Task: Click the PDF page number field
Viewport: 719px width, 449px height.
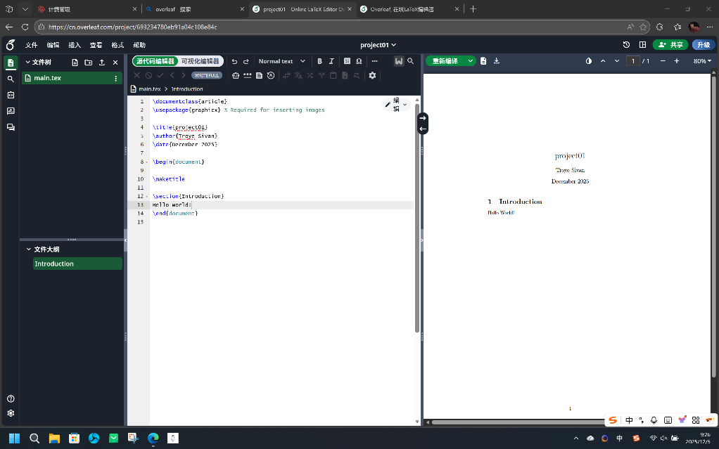Action: tap(633, 61)
